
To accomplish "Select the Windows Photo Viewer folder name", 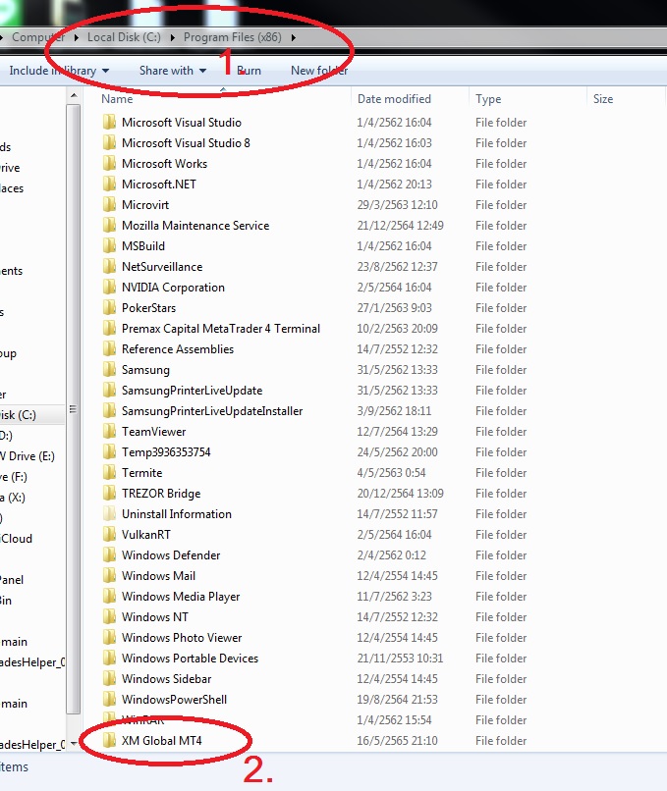I will tap(182, 638).
